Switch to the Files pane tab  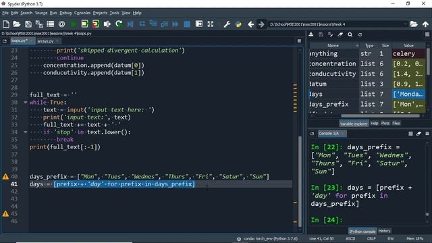point(396,124)
